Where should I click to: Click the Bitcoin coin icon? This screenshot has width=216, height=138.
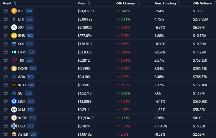pyautogui.click(x=14, y=11)
